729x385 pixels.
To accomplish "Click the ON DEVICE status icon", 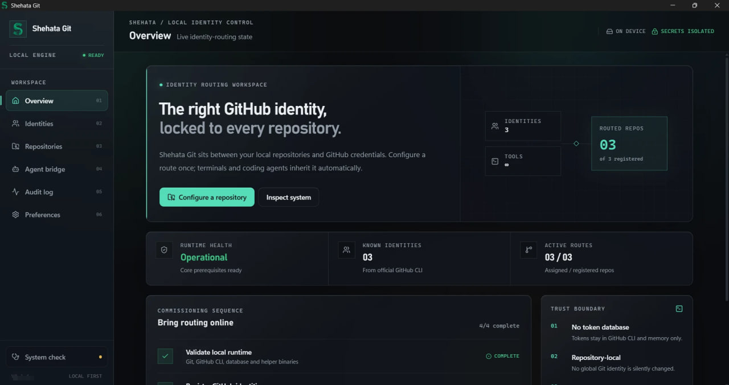I will click(x=609, y=31).
